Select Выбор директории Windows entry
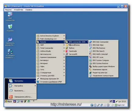132x111 pixels. (103, 67)
